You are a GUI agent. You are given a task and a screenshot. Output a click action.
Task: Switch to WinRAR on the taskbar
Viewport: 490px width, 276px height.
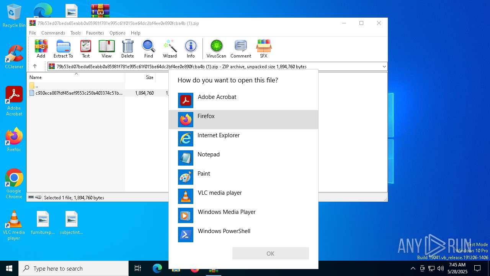214,269
